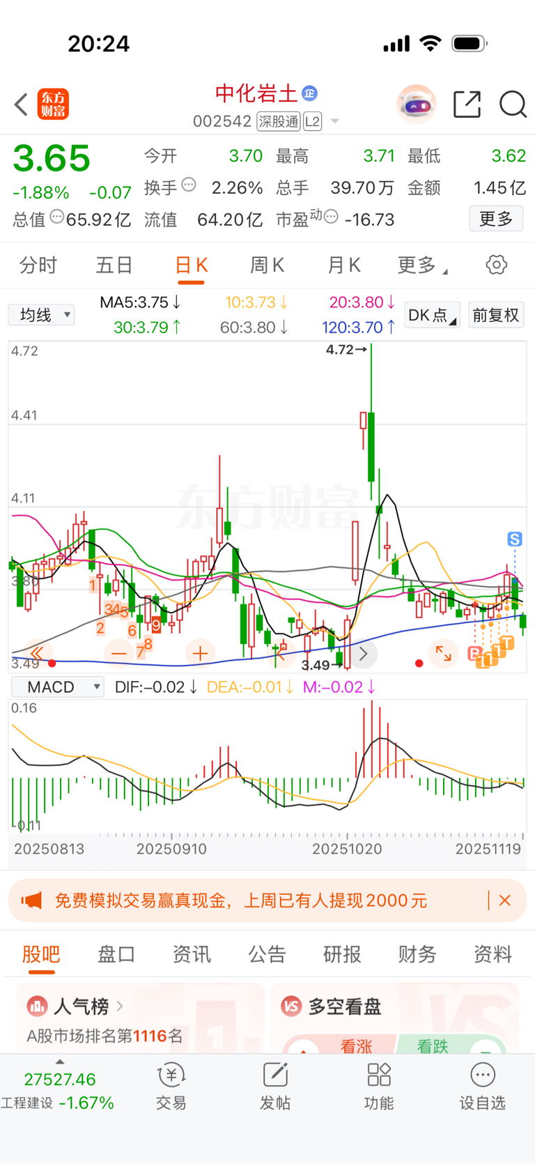Tap the 4.72 high price label

346,350
